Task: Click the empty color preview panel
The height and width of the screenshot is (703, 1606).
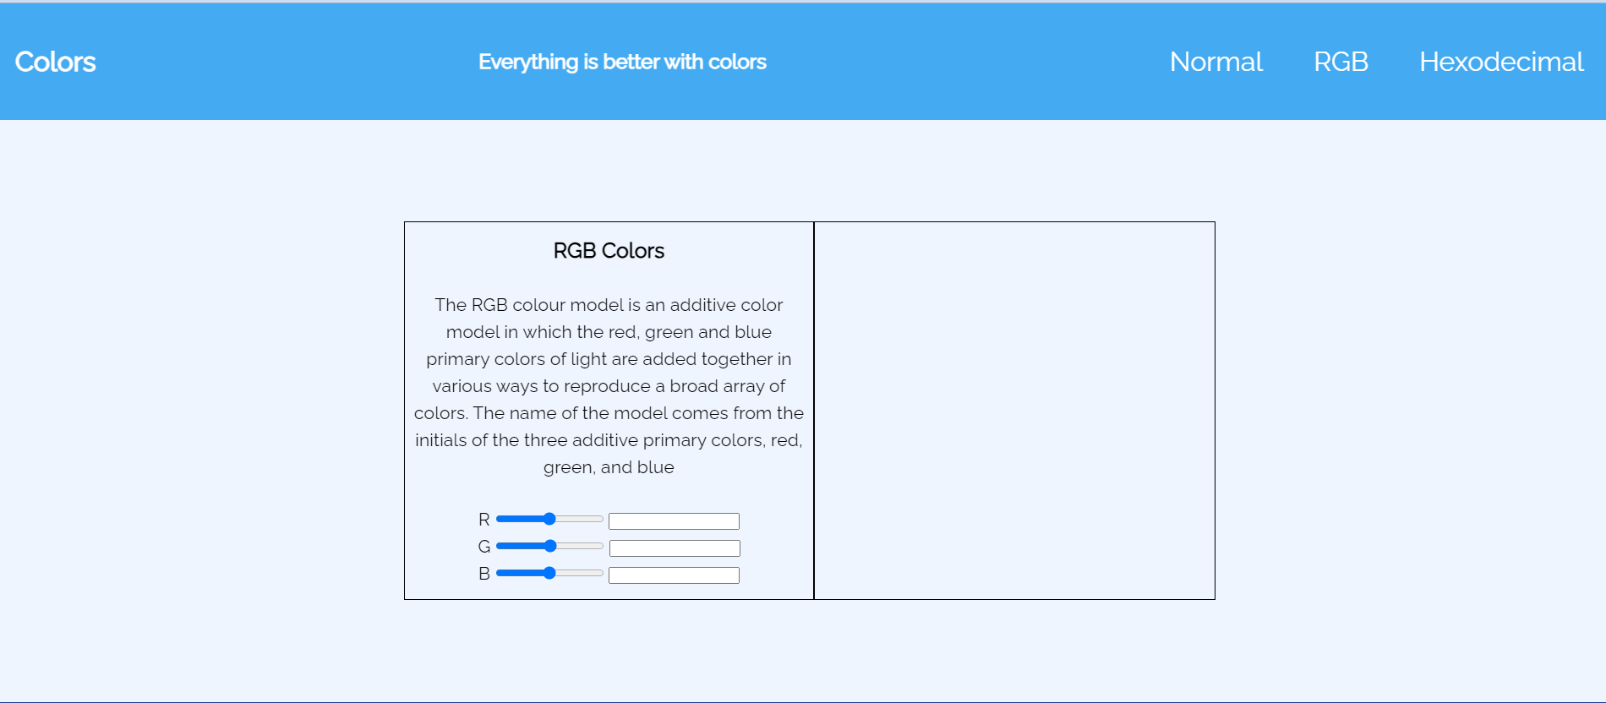Action: point(1014,411)
